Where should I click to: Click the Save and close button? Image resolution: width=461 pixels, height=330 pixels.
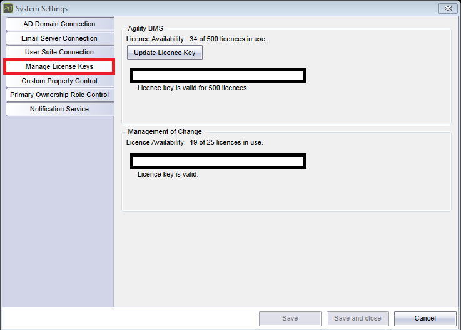(358, 319)
